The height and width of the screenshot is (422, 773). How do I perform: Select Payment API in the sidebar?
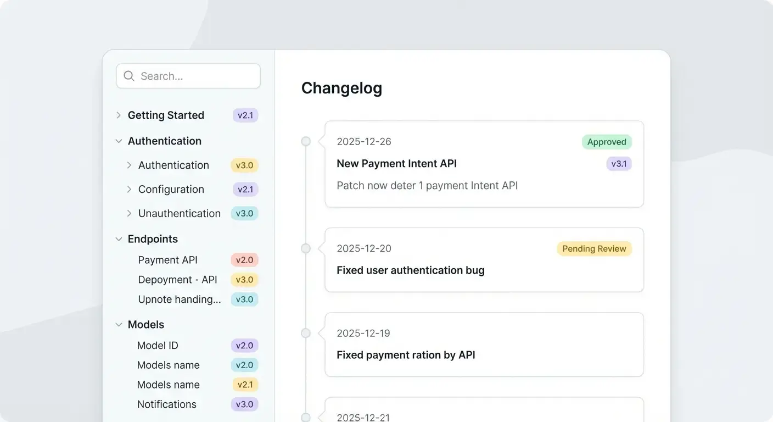click(167, 259)
